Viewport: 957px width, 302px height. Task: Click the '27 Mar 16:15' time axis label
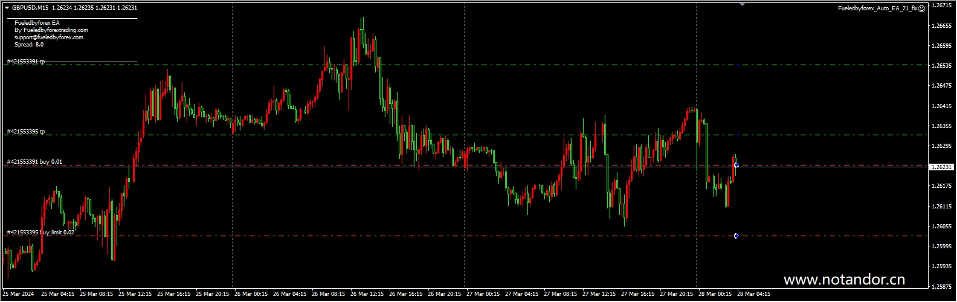638,294
